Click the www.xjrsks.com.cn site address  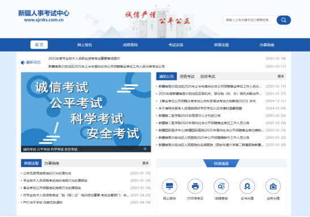pos(44,20)
